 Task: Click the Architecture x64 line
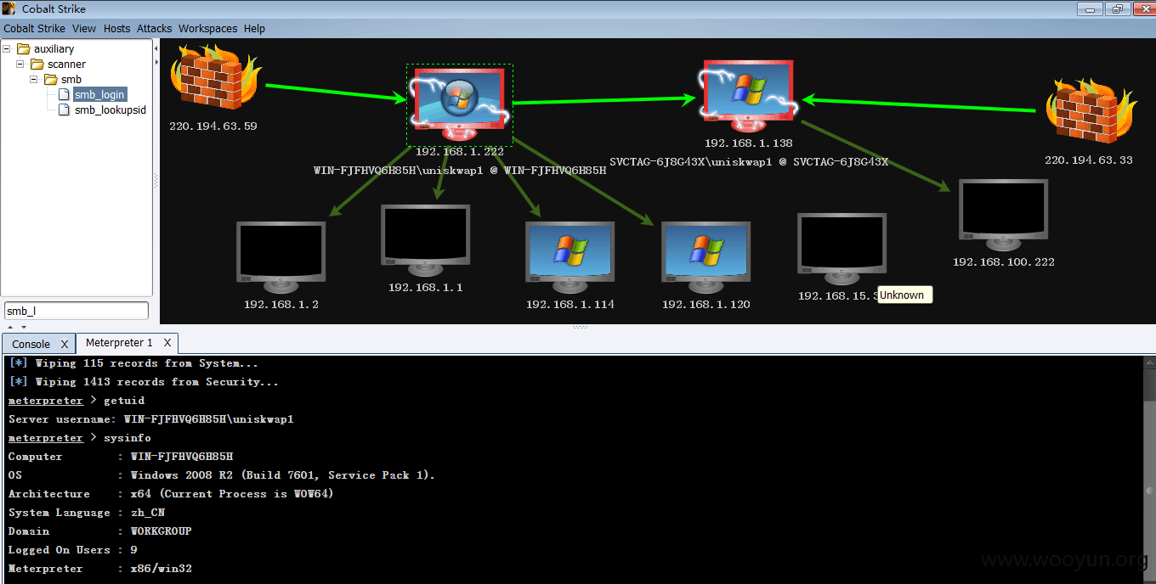(x=171, y=494)
